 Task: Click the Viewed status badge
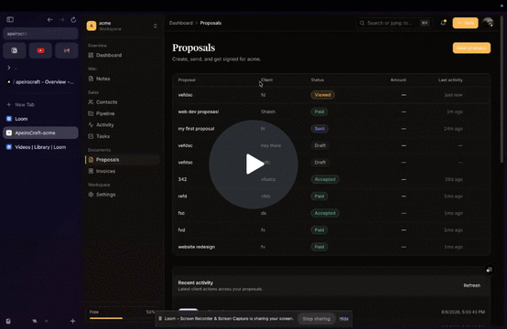tap(323, 95)
